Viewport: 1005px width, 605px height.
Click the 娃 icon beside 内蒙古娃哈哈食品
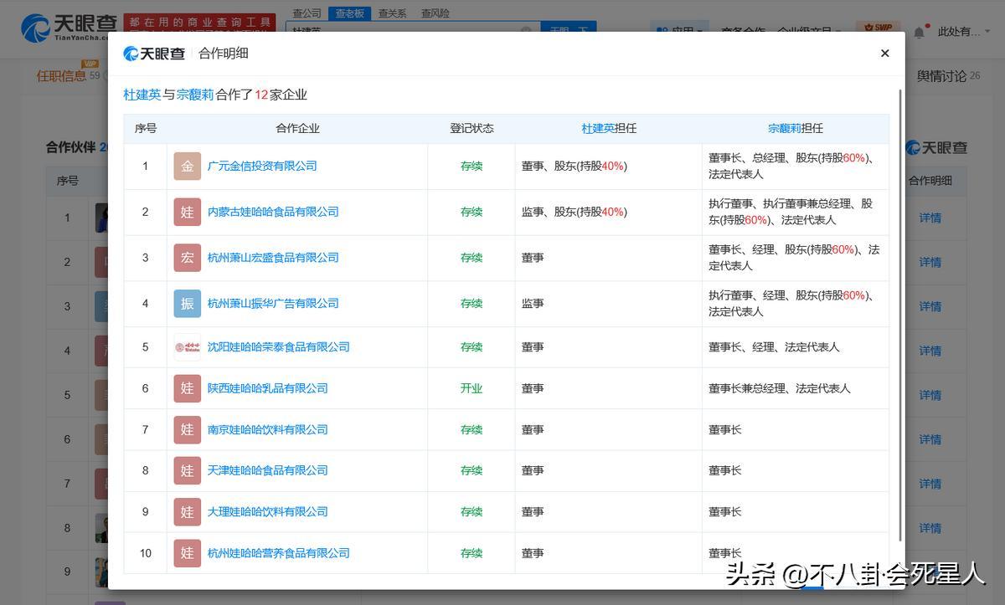point(188,212)
